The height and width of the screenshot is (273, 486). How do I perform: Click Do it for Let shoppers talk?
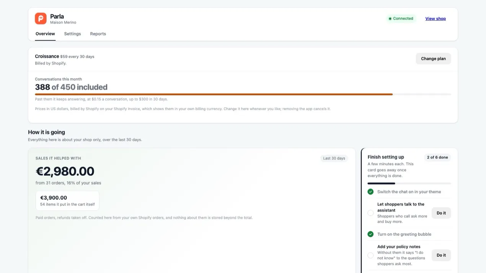[441, 213]
